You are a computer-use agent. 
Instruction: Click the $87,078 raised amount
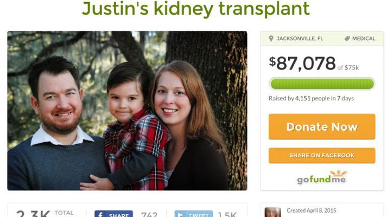pos(302,63)
